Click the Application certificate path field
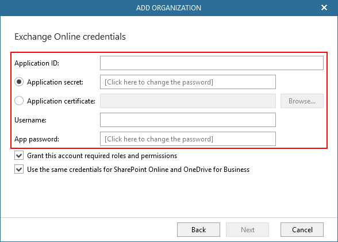 (x=188, y=101)
